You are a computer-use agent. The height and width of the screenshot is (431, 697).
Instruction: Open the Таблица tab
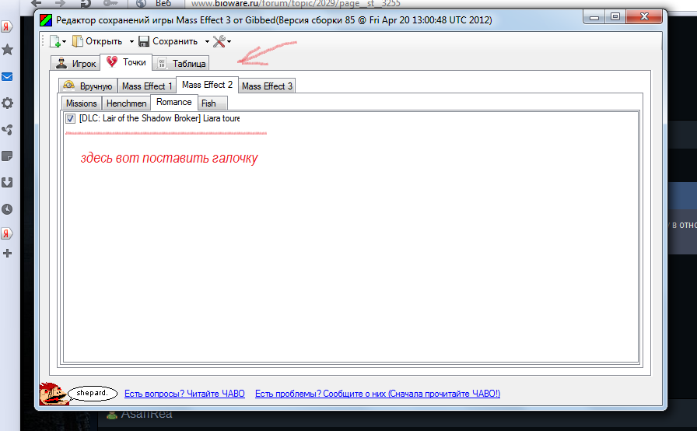(x=181, y=63)
